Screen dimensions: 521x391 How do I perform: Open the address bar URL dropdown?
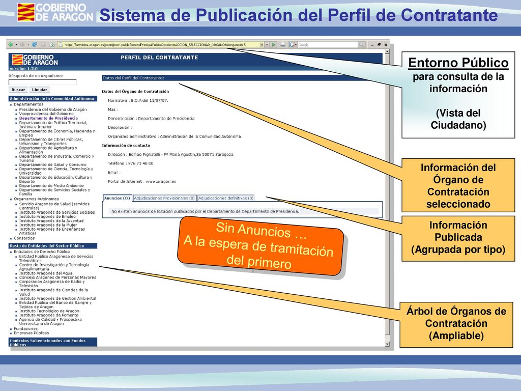[x=267, y=45]
